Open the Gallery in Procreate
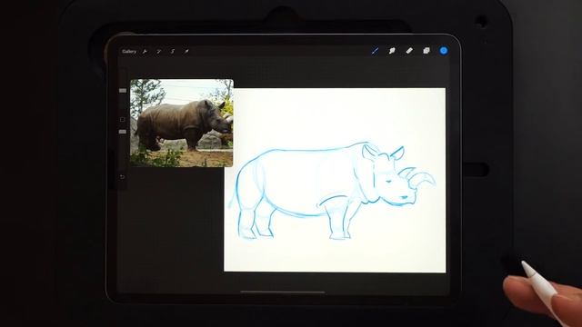Image resolution: width=582 pixels, height=327 pixels. click(129, 52)
